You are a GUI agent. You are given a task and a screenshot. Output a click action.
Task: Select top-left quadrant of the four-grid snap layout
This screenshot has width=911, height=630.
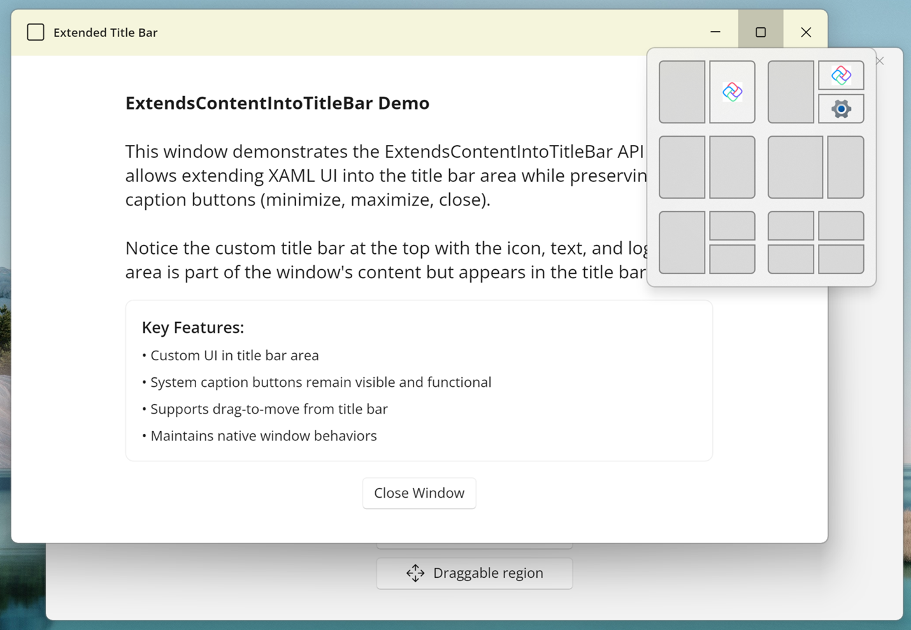(x=791, y=226)
